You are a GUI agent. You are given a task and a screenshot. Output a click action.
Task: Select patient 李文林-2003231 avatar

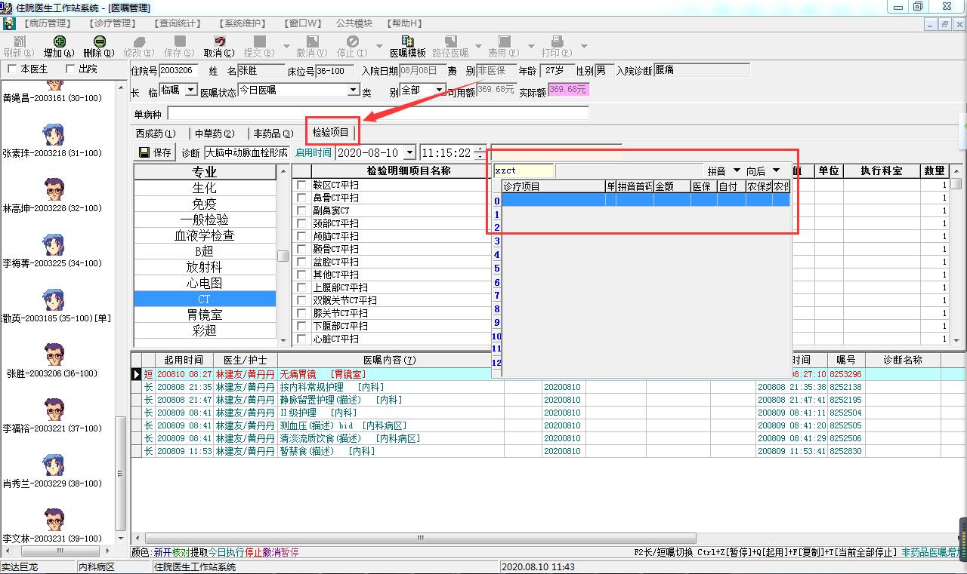point(53,520)
